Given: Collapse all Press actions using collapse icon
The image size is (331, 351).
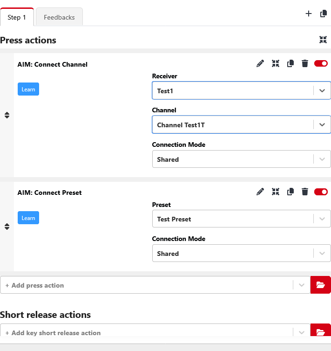Looking at the screenshot, I should pyautogui.click(x=323, y=40).
